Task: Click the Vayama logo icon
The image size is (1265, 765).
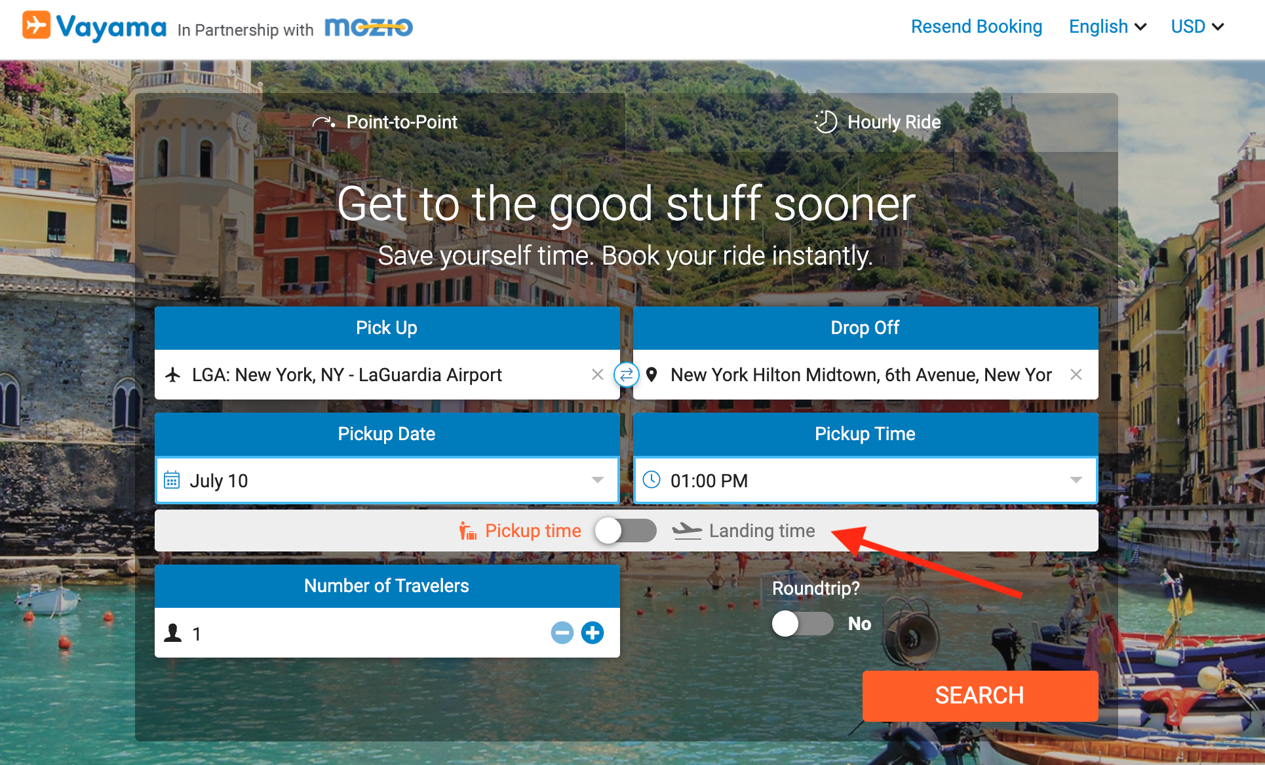Action: tap(36, 26)
